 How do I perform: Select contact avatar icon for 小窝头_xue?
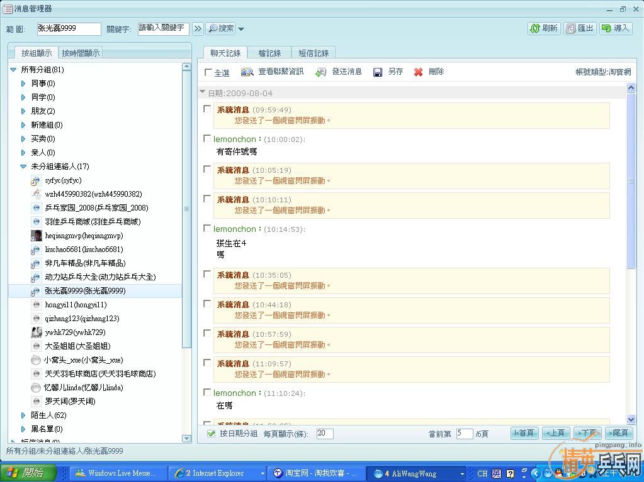pos(36,360)
